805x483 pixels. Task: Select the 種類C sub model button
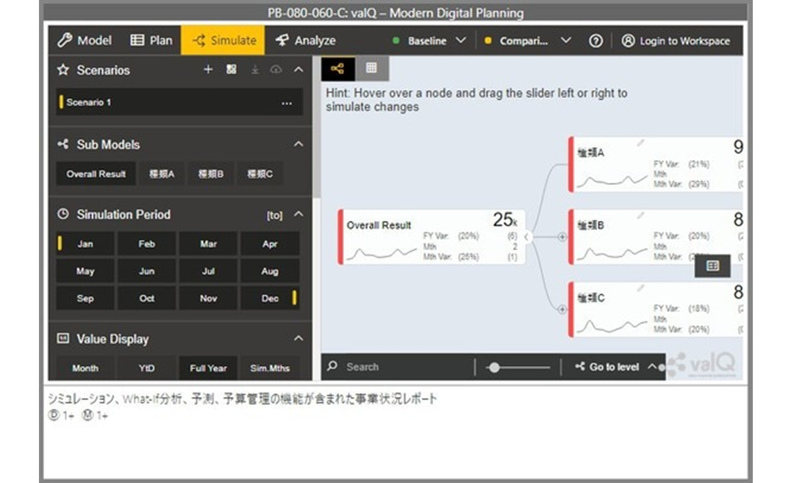260,174
